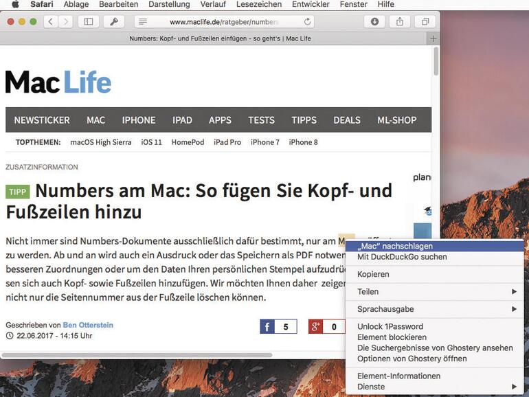Toggle the Safari sidebar button
Viewport: 529px width, 397px height.
89,21
